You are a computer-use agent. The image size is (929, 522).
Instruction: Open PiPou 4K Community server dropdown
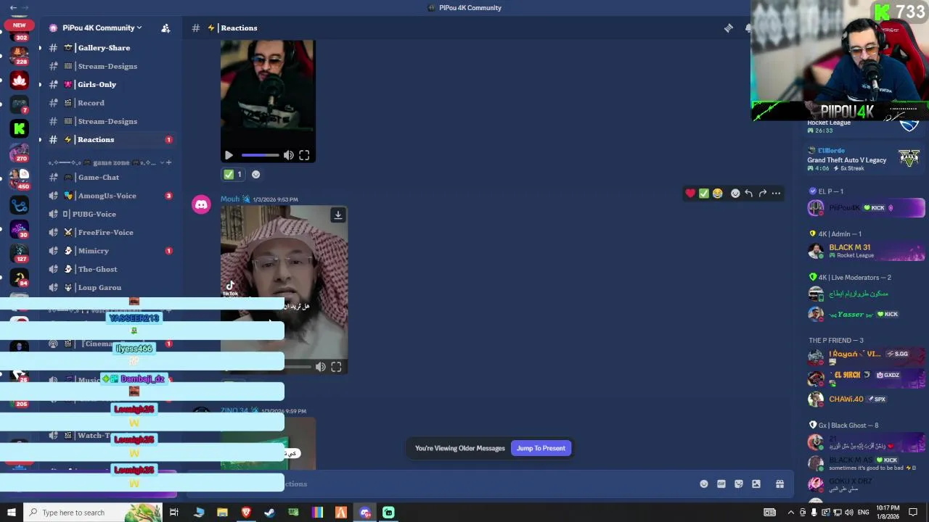point(95,28)
